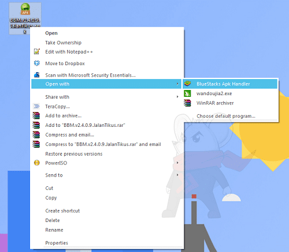Select Scan with Microsoft Security Essentials
The width and height of the screenshot is (289, 252).
(106, 75)
